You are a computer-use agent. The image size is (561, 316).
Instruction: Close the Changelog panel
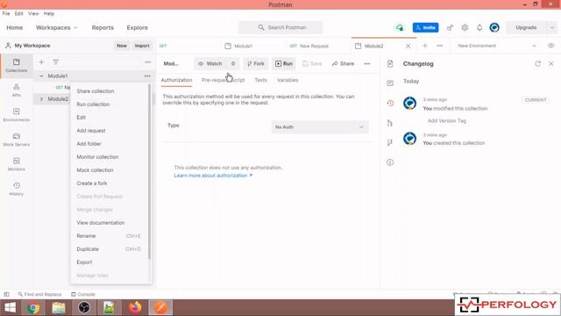pyautogui.click(x=551, y=64)
